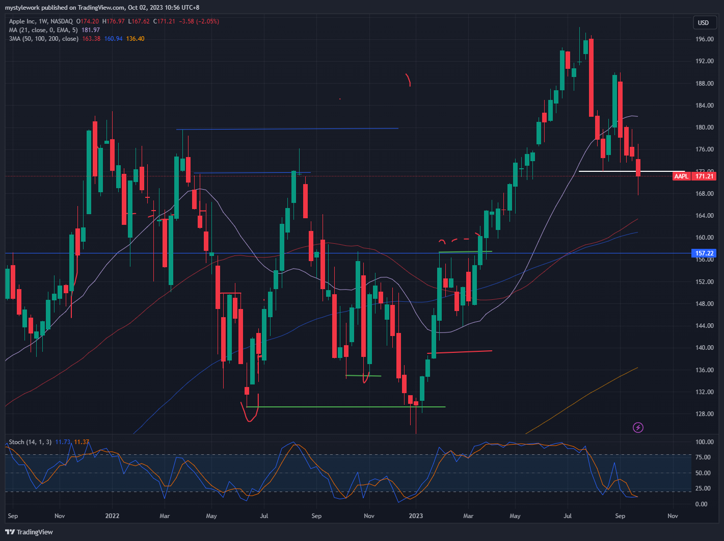Image resolution: width=724 pixels, height=541 pixels.
Task: Select the Apple Inc, 1W, NASDAQ title
Action: 41,21
